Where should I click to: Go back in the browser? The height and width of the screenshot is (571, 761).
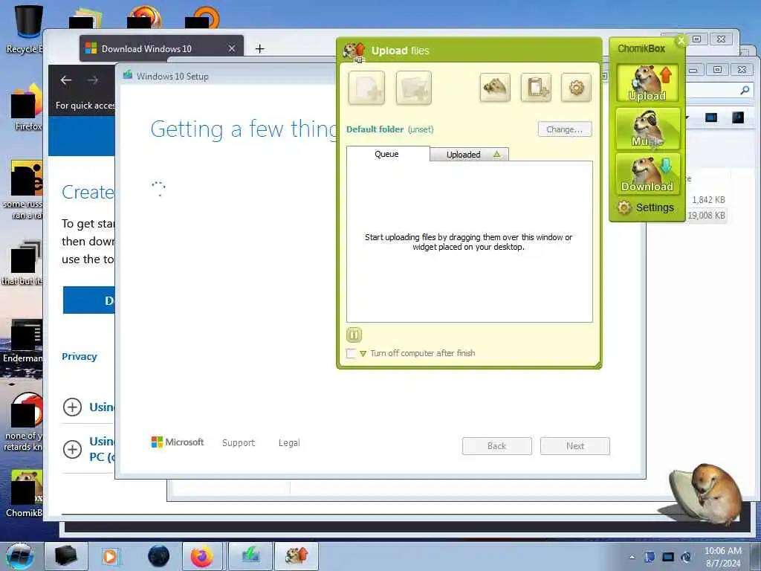[66, 80]
